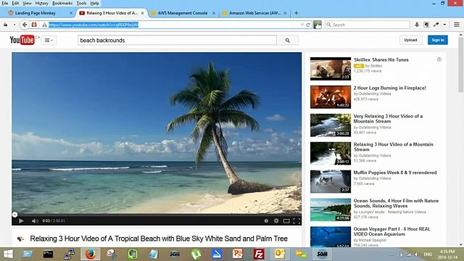This screenshot has width=464, height=261.
Task: Switch to the AWS Management Console tab
Action: tap(183, 13)
